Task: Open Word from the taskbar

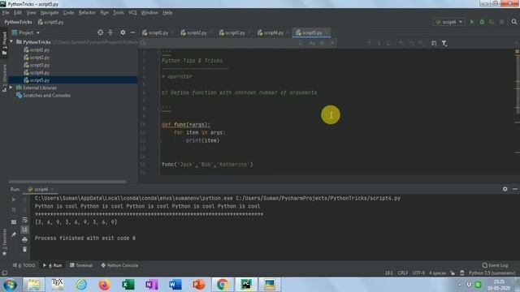Action: click(x=175, y=285)
